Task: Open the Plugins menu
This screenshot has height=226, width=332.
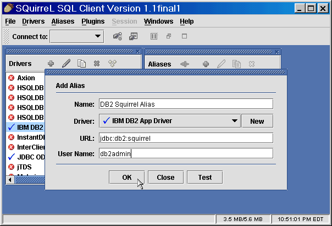Action: tap(93, 21)
